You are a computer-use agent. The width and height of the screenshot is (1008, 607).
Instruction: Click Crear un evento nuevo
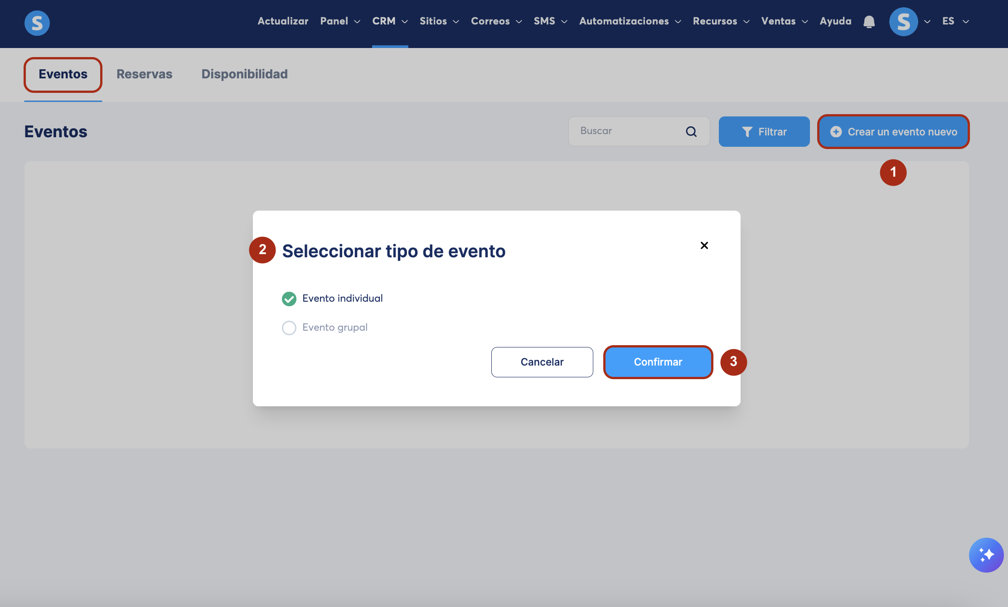tap(893, 132)
